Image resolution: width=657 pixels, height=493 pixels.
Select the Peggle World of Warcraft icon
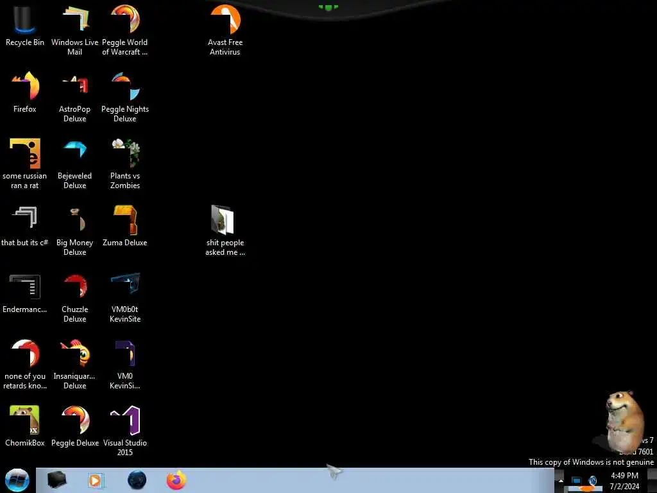point(125,30)
